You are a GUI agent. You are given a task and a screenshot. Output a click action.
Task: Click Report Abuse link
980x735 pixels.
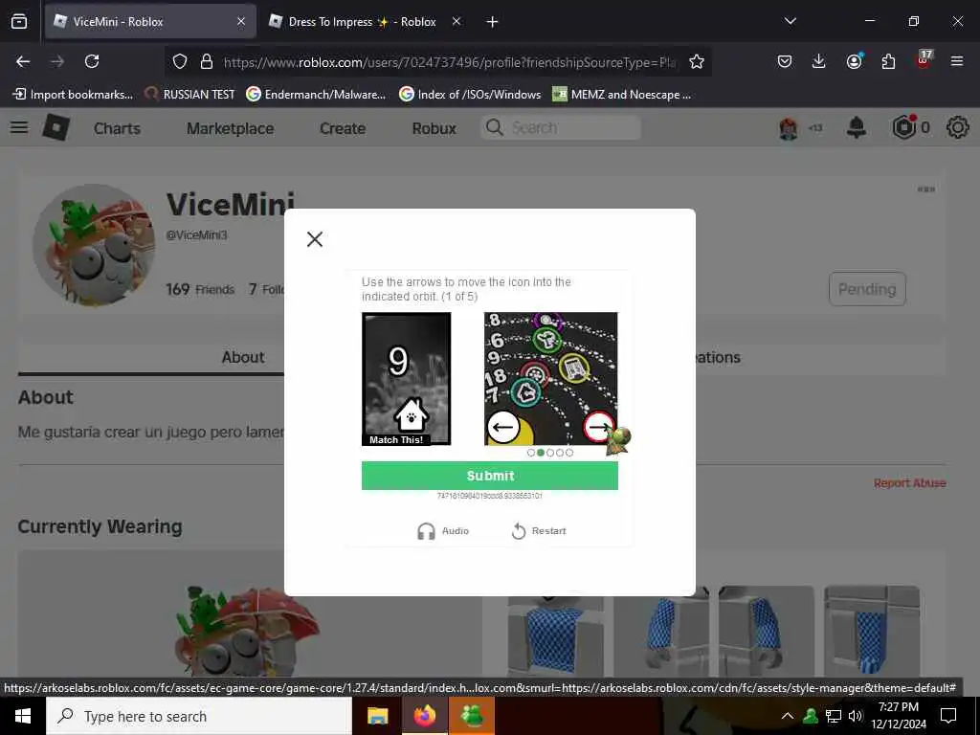[x=909, y=482]
